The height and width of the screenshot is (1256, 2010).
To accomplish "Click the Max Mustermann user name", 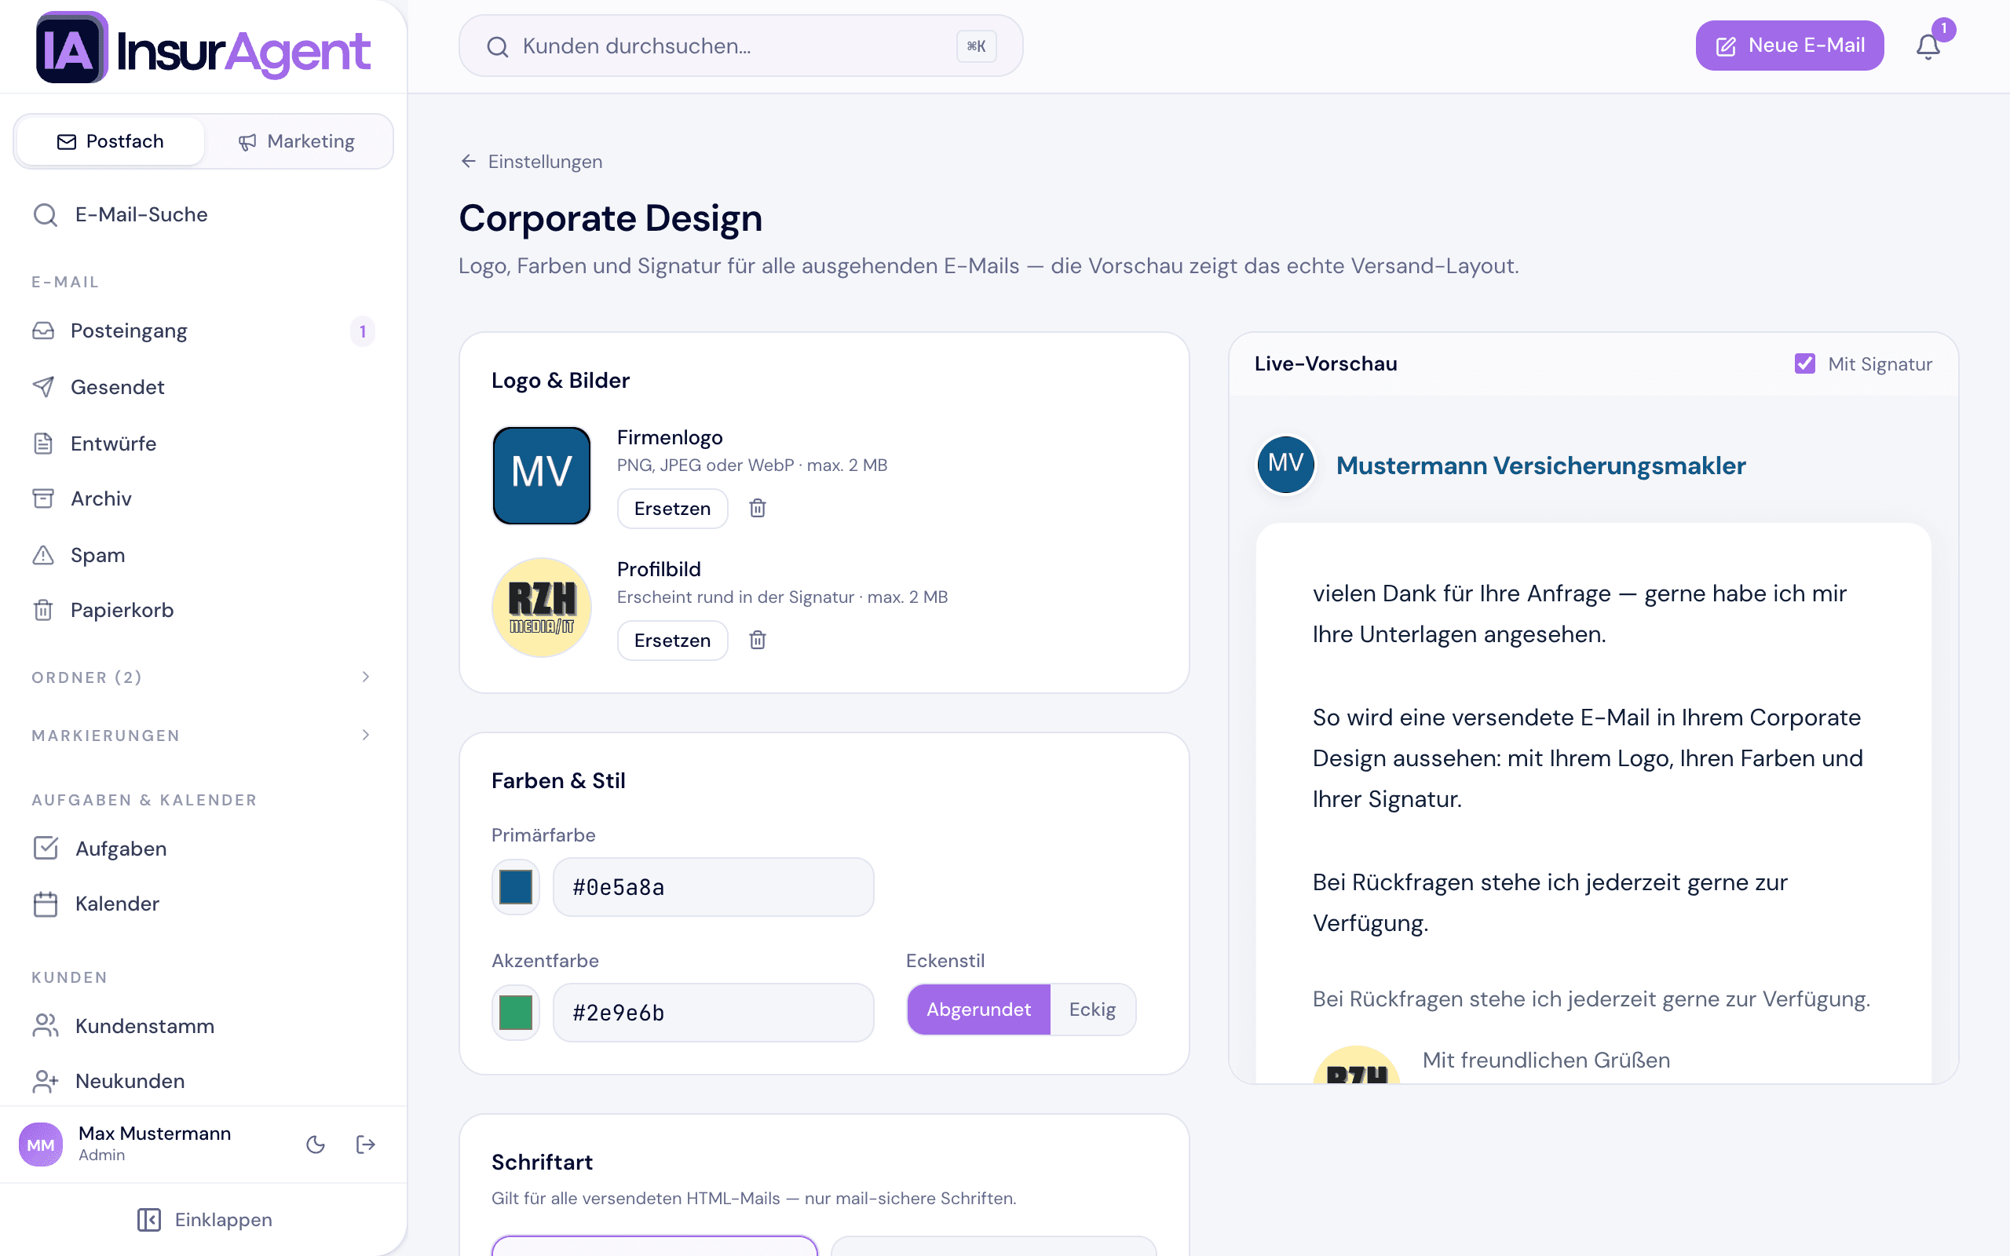I will point(155,1133).
